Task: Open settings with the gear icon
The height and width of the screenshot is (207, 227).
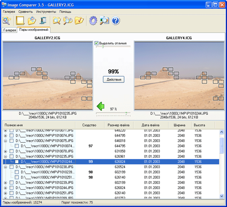Action: [x=93, y=21]
